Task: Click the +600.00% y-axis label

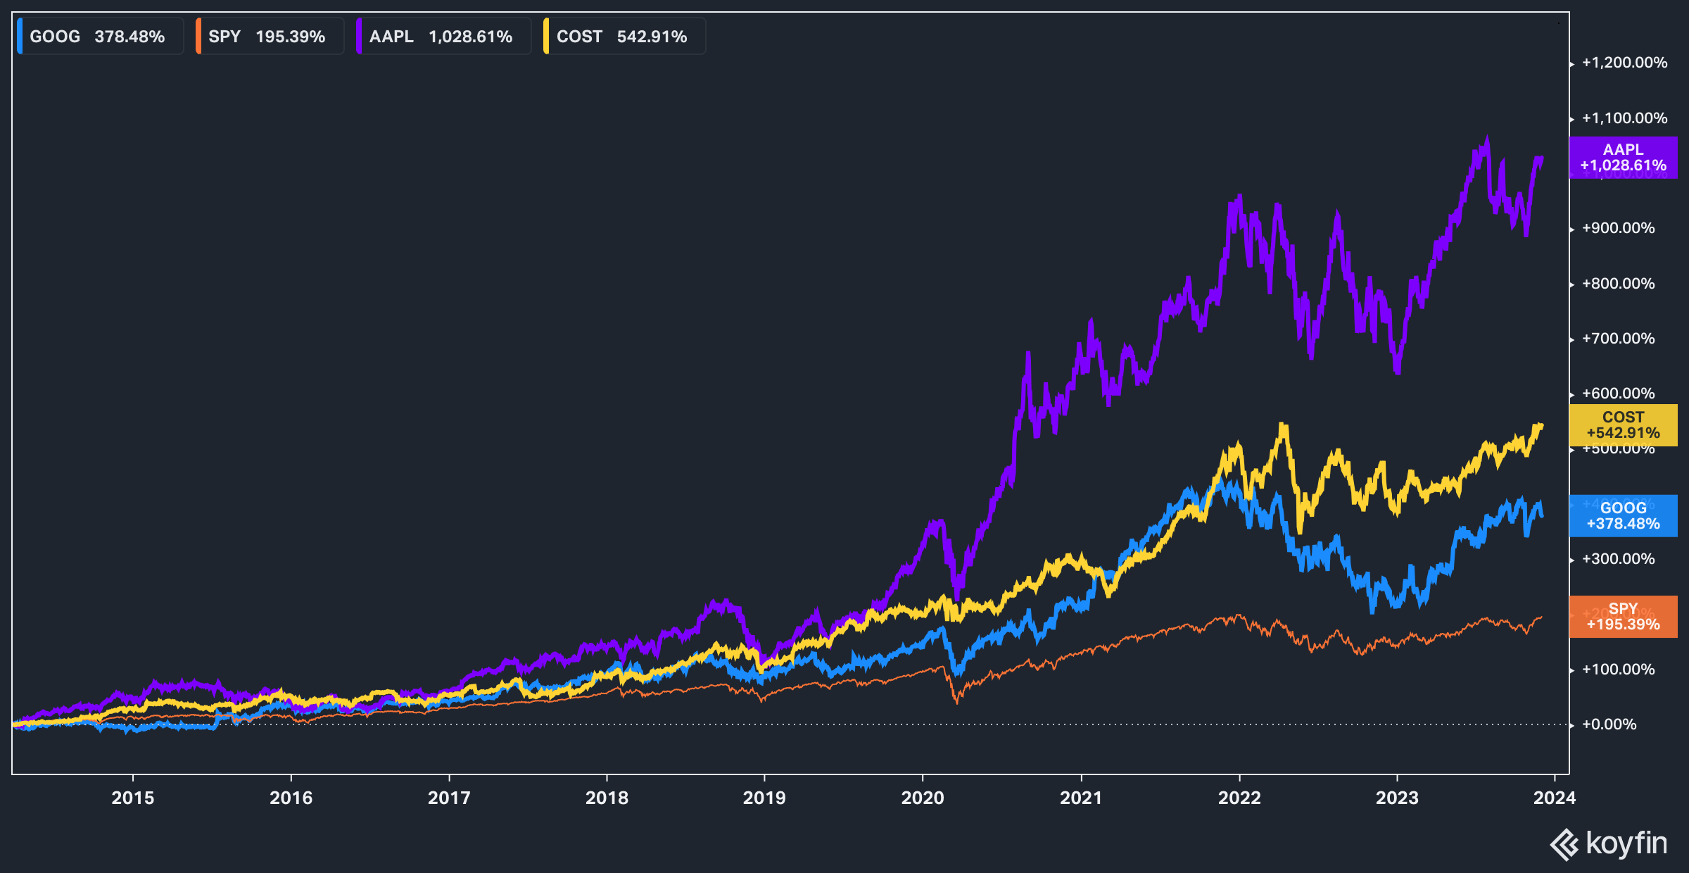Action: pyautogui.click(x=1618, y=394)
